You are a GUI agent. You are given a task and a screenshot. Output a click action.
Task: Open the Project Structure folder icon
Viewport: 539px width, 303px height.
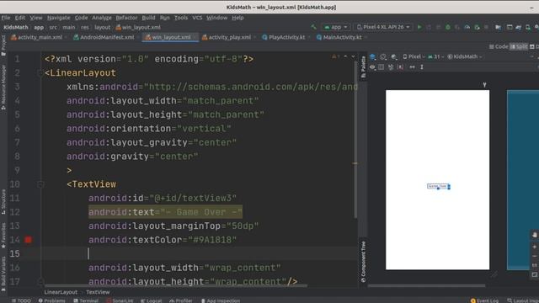tap(498, 27)
